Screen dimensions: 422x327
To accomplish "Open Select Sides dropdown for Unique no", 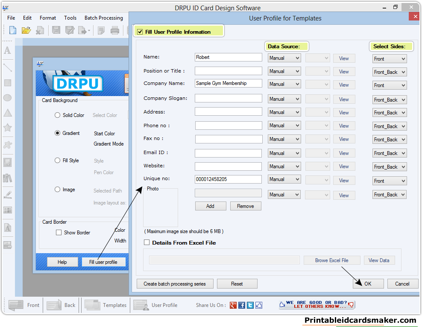I will point(390,181).
